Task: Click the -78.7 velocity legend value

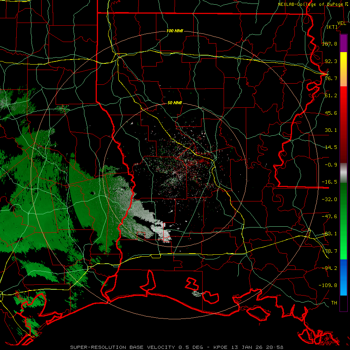Action: [329, 251]
